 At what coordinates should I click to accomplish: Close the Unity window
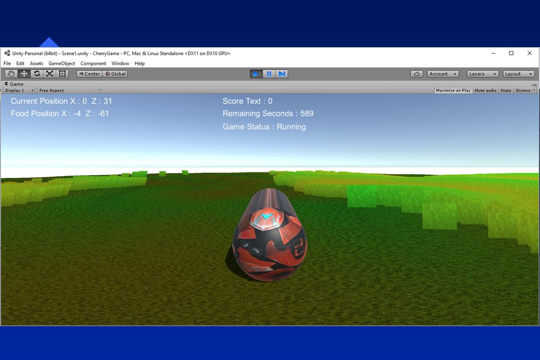[x=530, y=53]
